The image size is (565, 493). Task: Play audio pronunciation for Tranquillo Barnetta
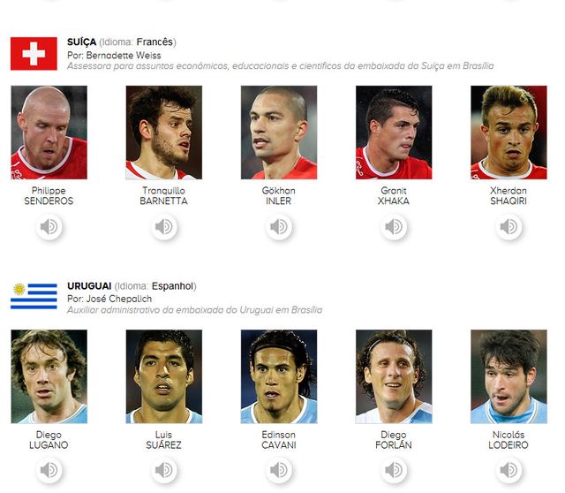point(164,228)
